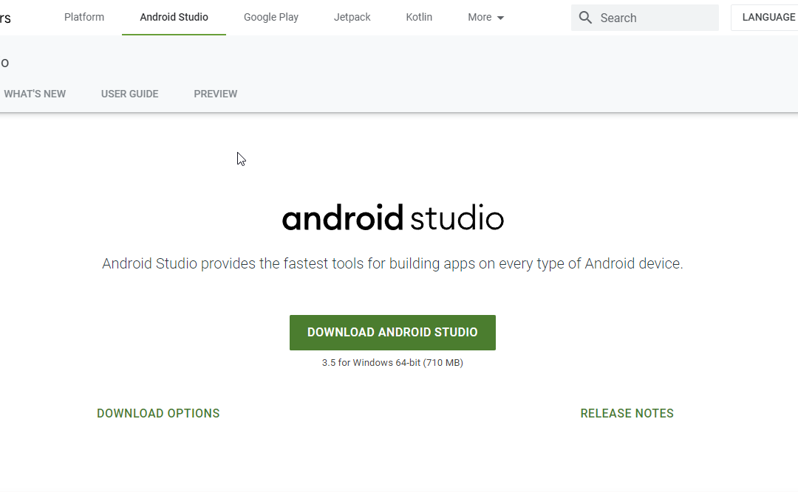Open the PREVIEW section tab
Screen dimensions: 798x492
pos(215,94)
